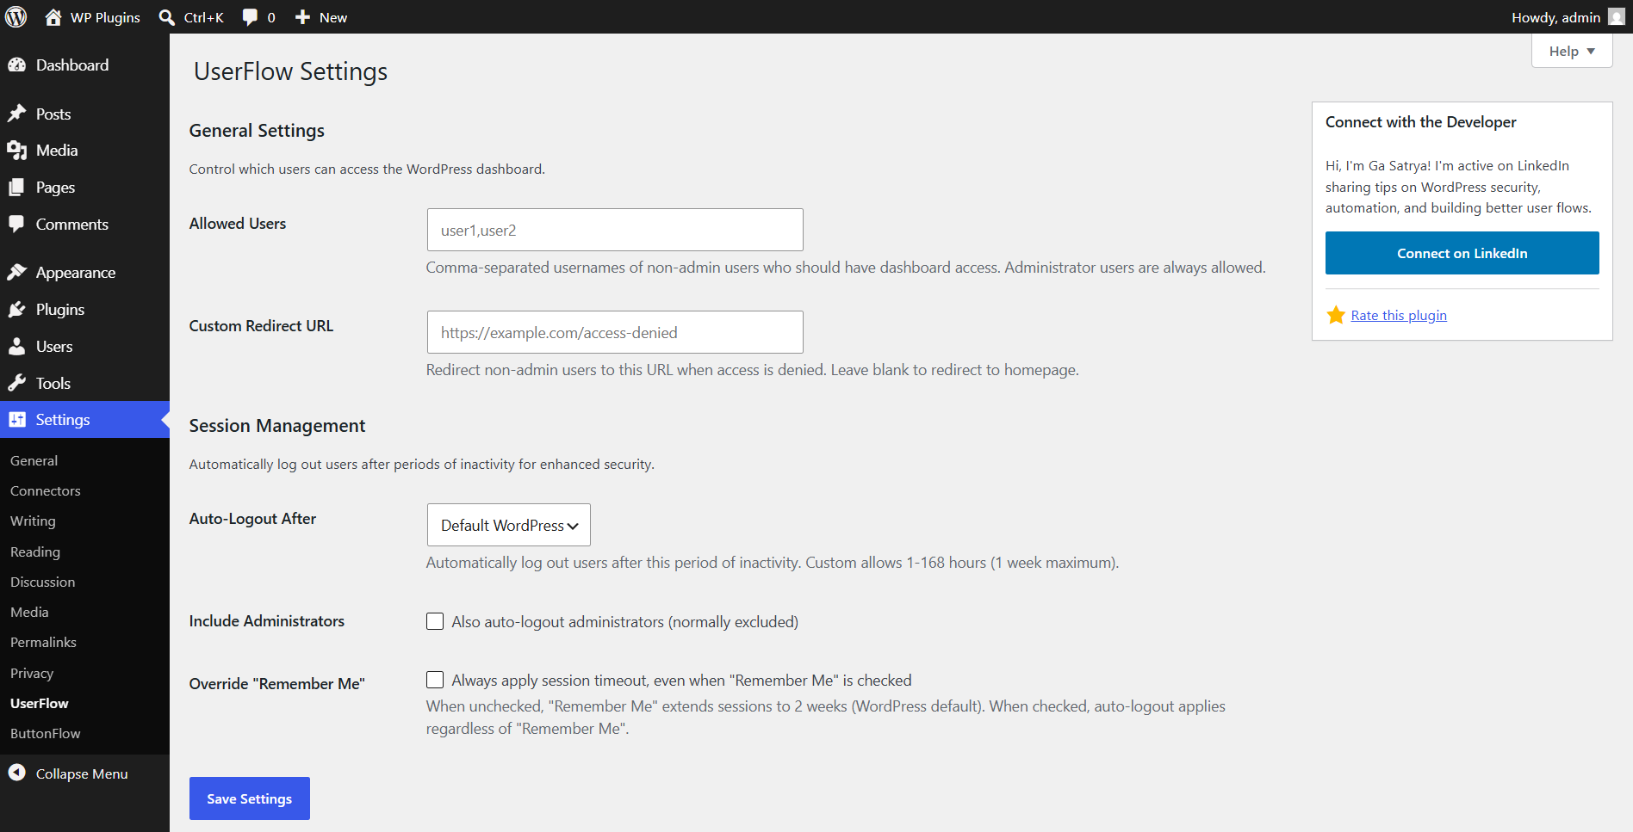Enable Also auto-logout administrators checkbox
1633x832 pixels.
coord(435,621)
